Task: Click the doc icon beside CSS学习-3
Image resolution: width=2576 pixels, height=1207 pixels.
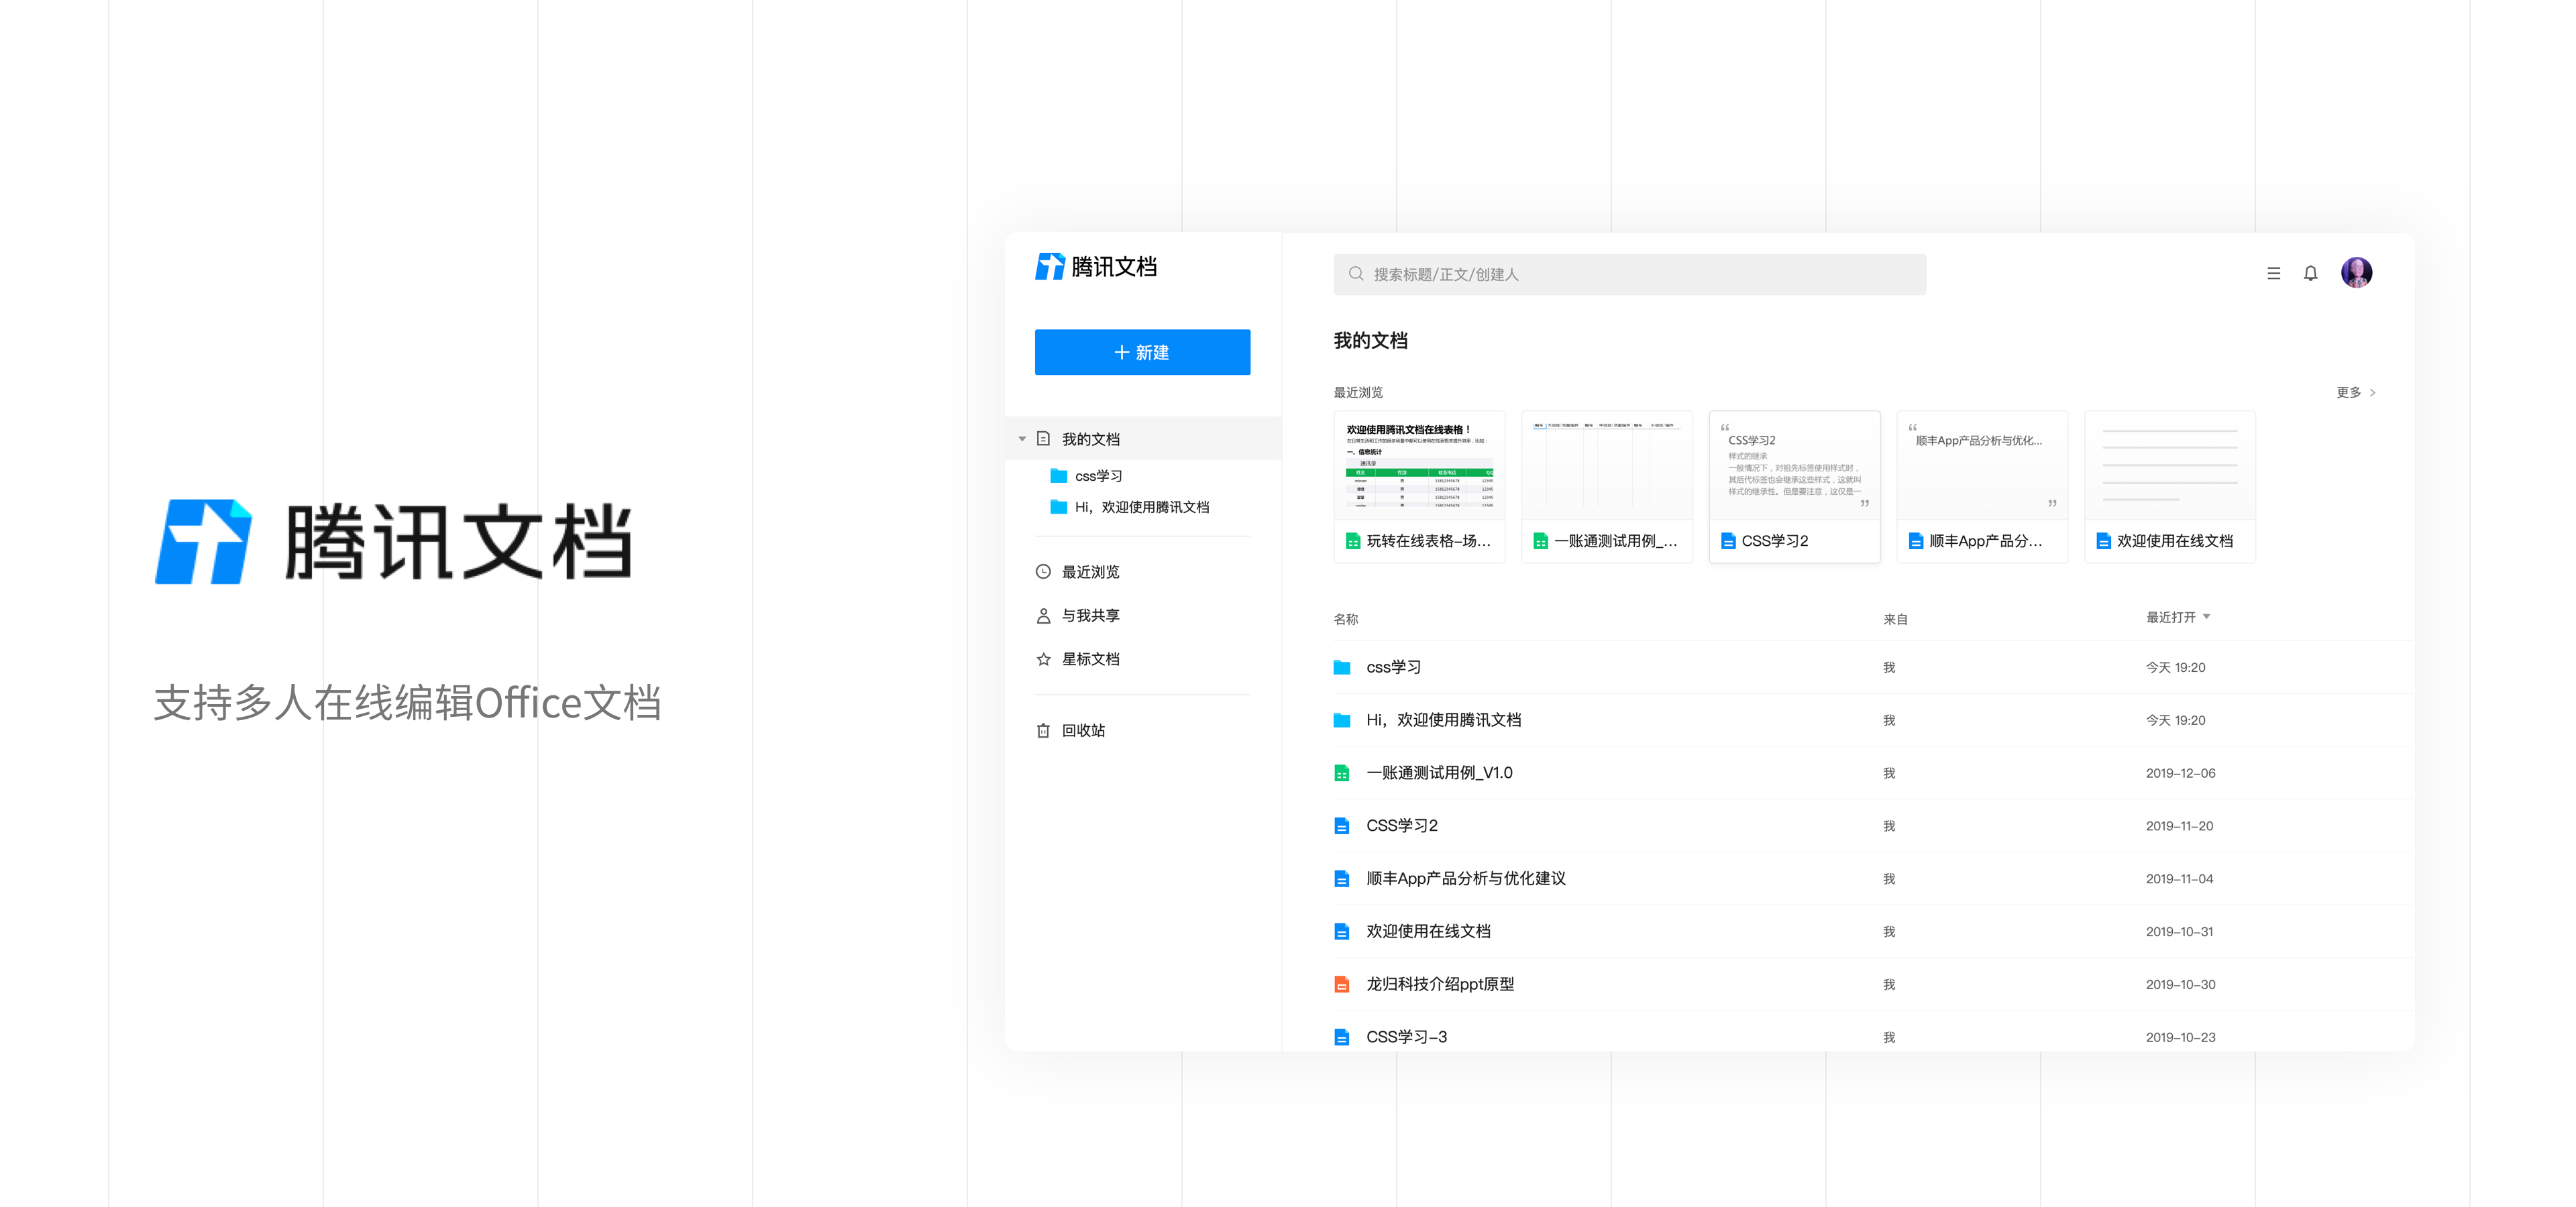Action: pyautogui.click(x=1342, y=1038)
